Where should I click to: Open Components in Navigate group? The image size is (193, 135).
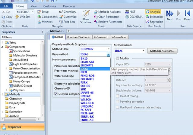click(48, 17)
